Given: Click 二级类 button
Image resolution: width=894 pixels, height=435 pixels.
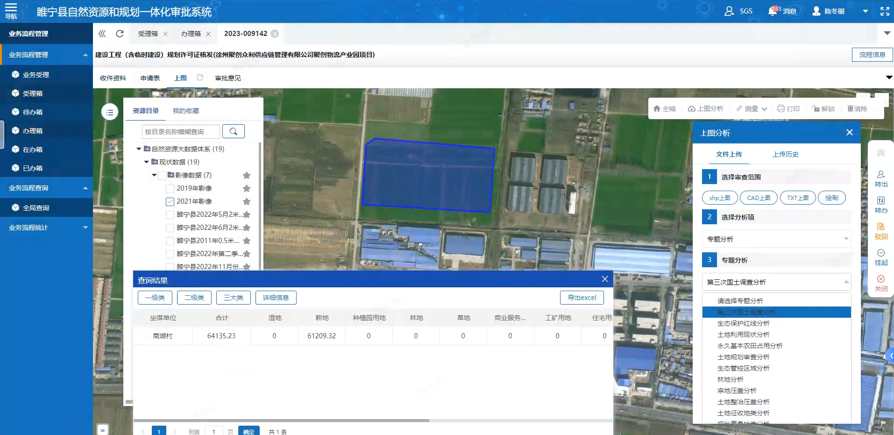Looking at the screenshot, I should click(x=194, y=298).
